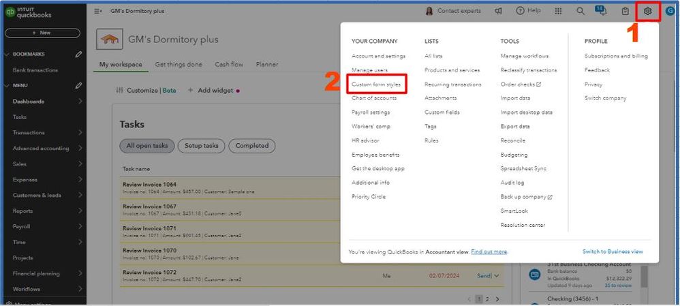The width and height of the screenshot is (680, 306).
Task: Open Recurring transactions
Action: (452, 85)
